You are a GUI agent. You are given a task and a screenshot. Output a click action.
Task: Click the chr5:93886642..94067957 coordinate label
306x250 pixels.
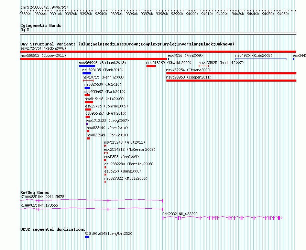[x=44, y=7]
